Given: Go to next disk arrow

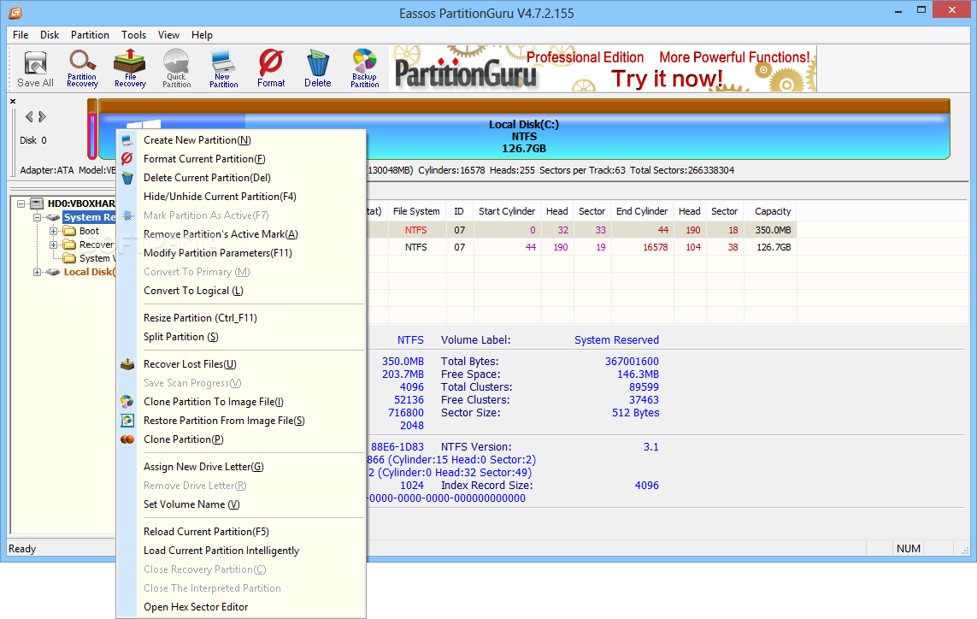Looking at the screenshot, I should point(43,116).
